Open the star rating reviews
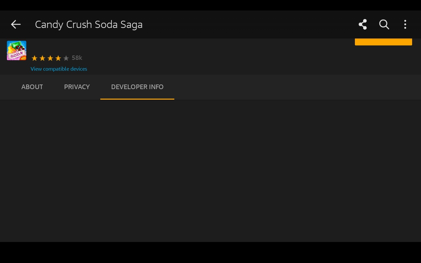Viewport: 421px width, 263px height. pyautogui.click(x=50, y=58)
